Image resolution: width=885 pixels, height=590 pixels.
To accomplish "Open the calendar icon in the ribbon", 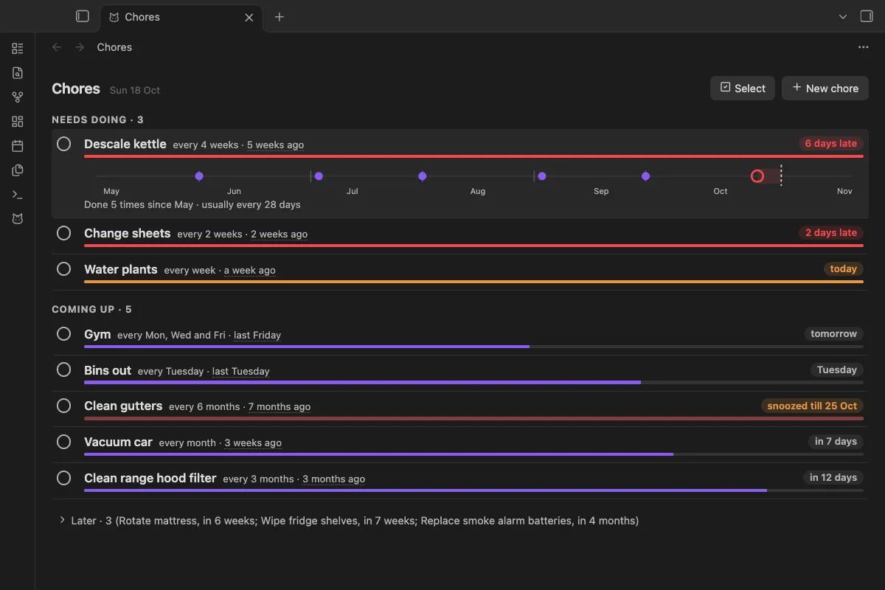I will 18,146.
